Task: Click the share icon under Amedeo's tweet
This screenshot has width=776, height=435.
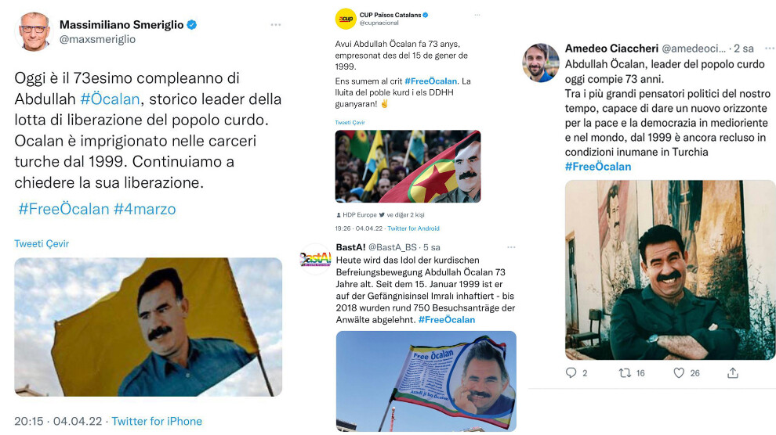Action: point(733,372)
